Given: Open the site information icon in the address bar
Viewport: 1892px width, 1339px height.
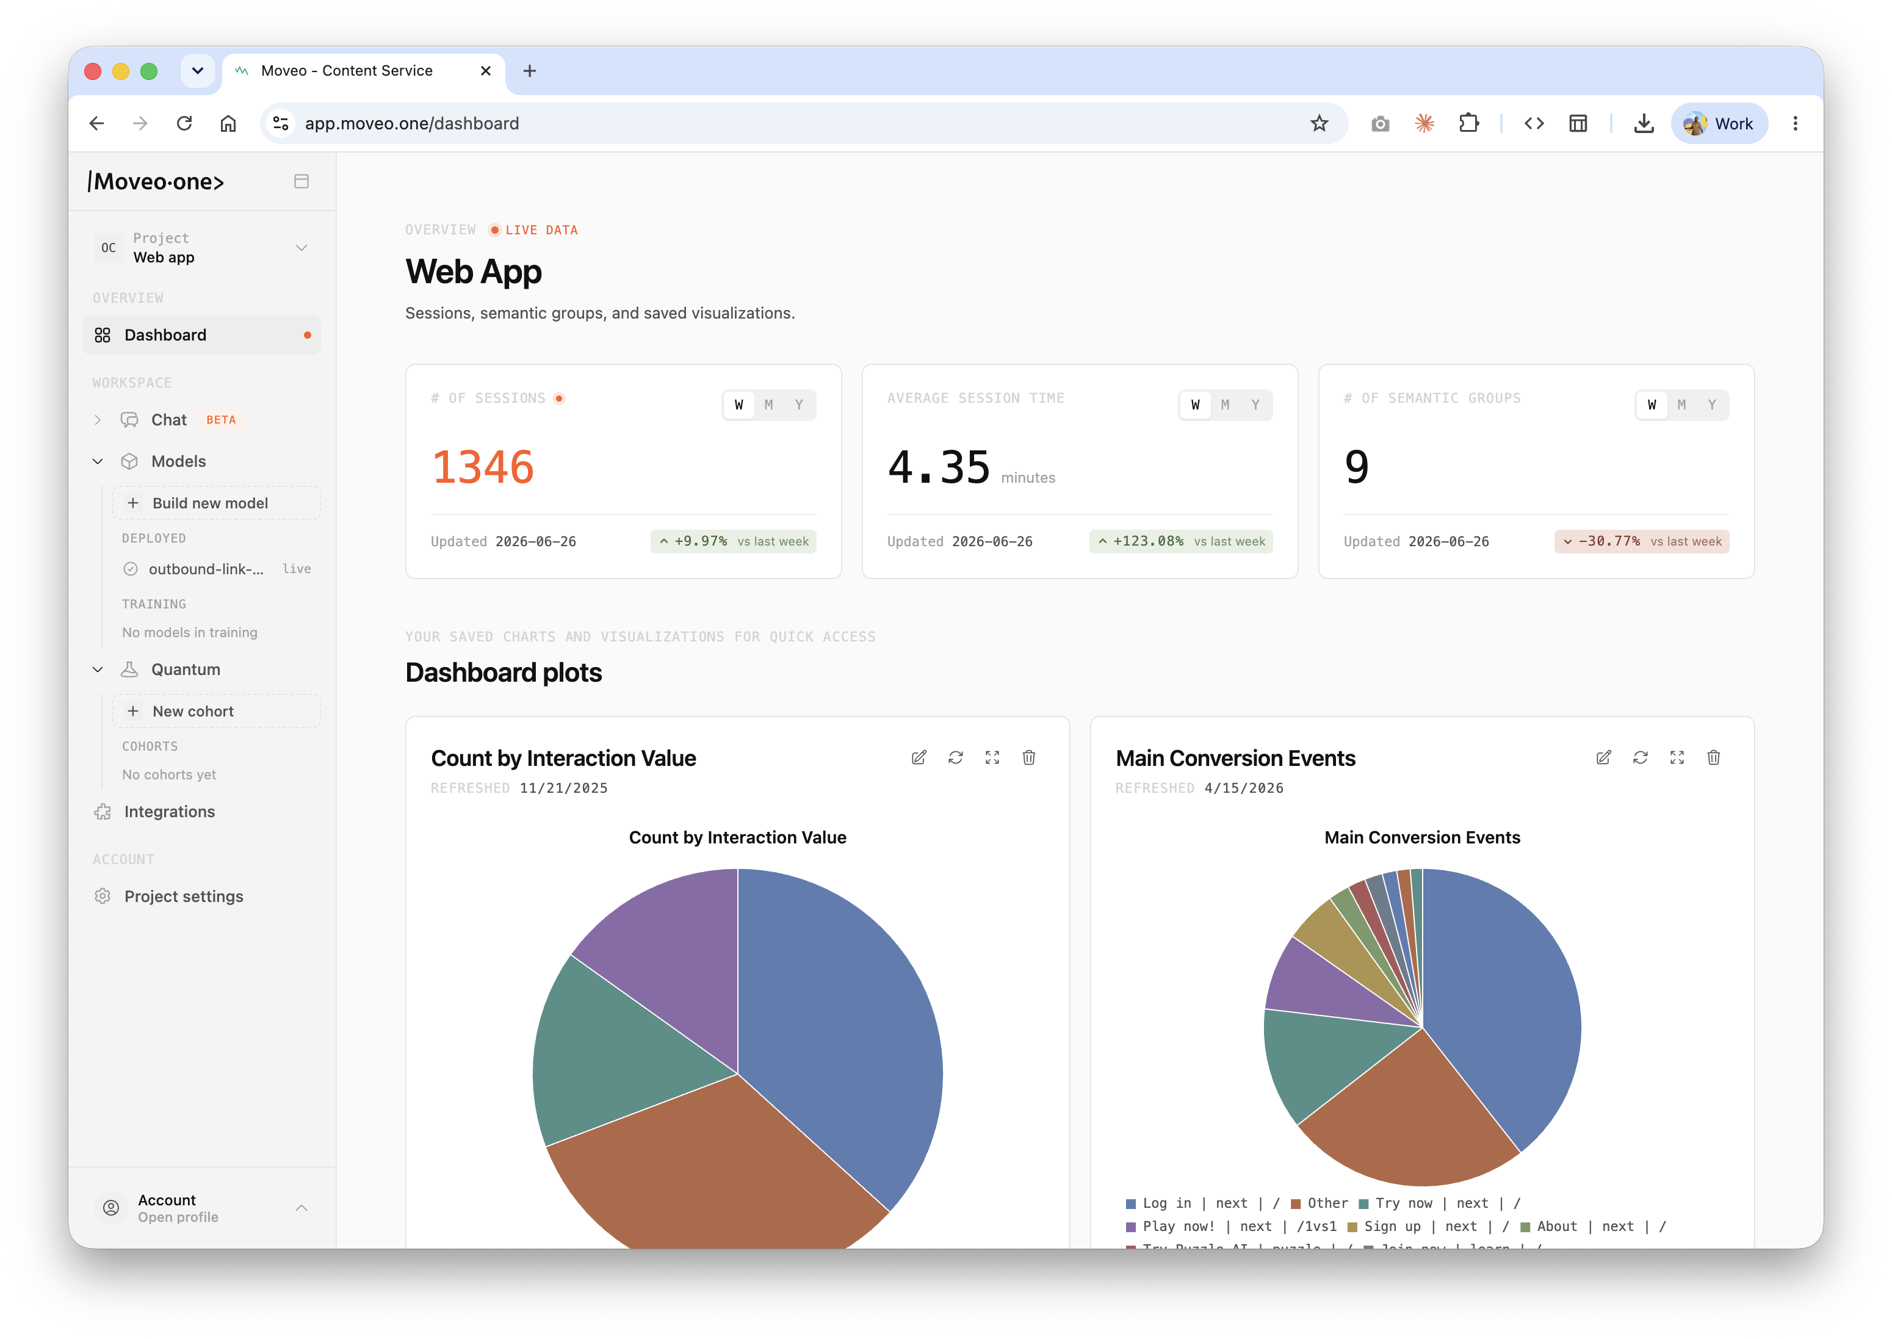Looking at the screenshot, I should click(281, 124).
